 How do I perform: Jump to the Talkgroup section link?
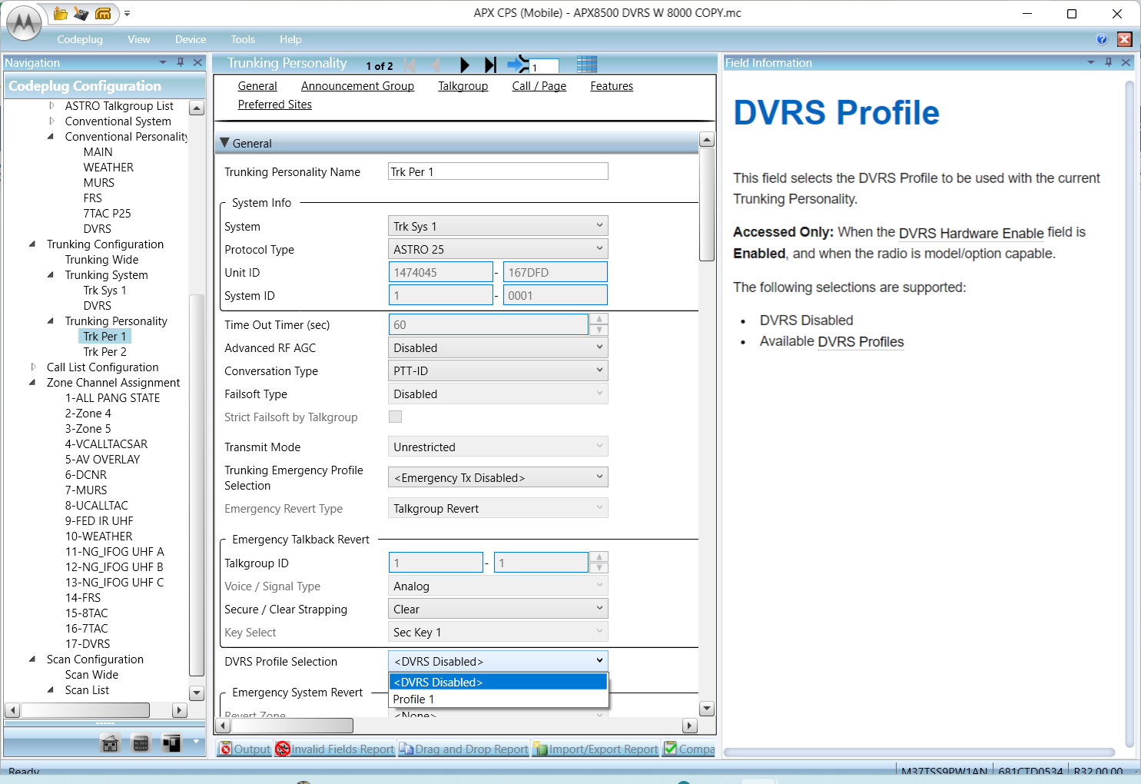[x=463, y=86]
